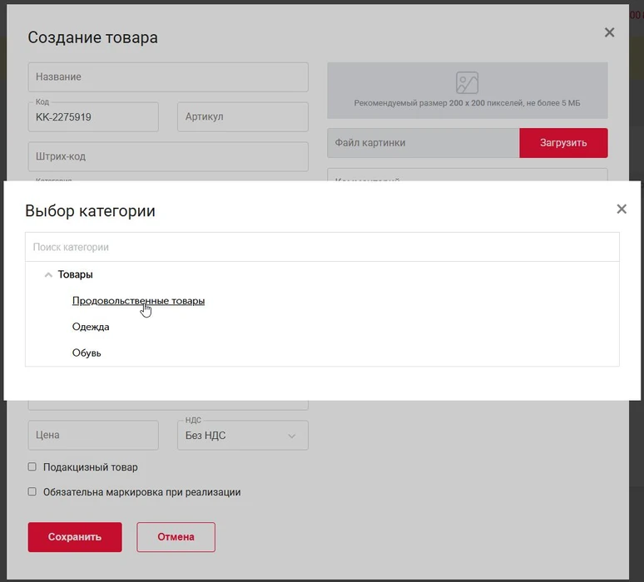Click the Отмена button
Image resolution: width=644 pixels, height=582 pixels.
coord(176,537)
